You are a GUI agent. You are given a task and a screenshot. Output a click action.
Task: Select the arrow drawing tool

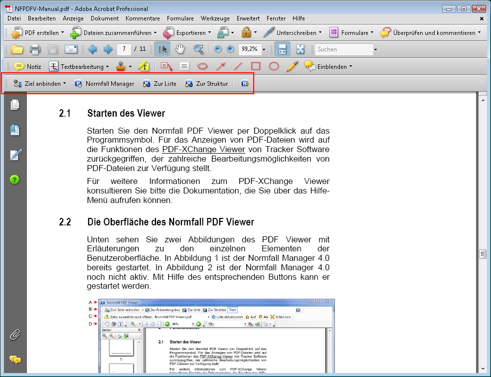coord(220,66)
